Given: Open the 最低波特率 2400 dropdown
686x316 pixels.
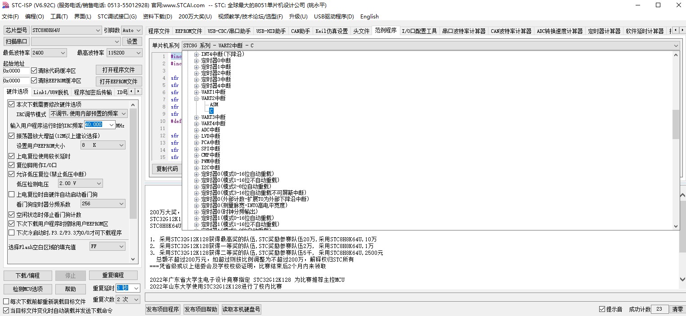Looking at the screenshot, I should [x=49, y=53].
